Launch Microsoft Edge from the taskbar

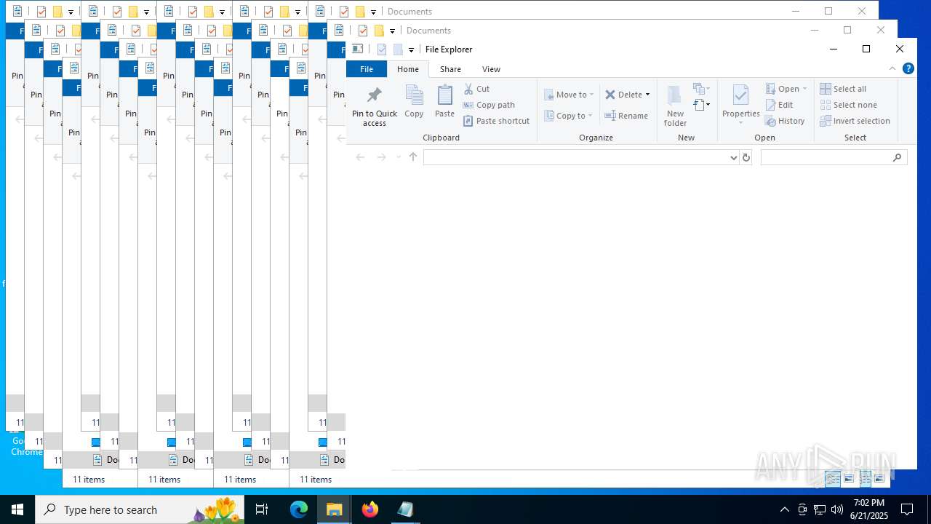tap(299, 509)
